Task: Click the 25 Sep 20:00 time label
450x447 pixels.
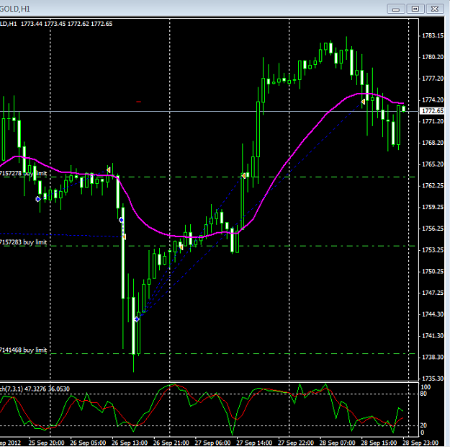Action: (x=46, y=443)
